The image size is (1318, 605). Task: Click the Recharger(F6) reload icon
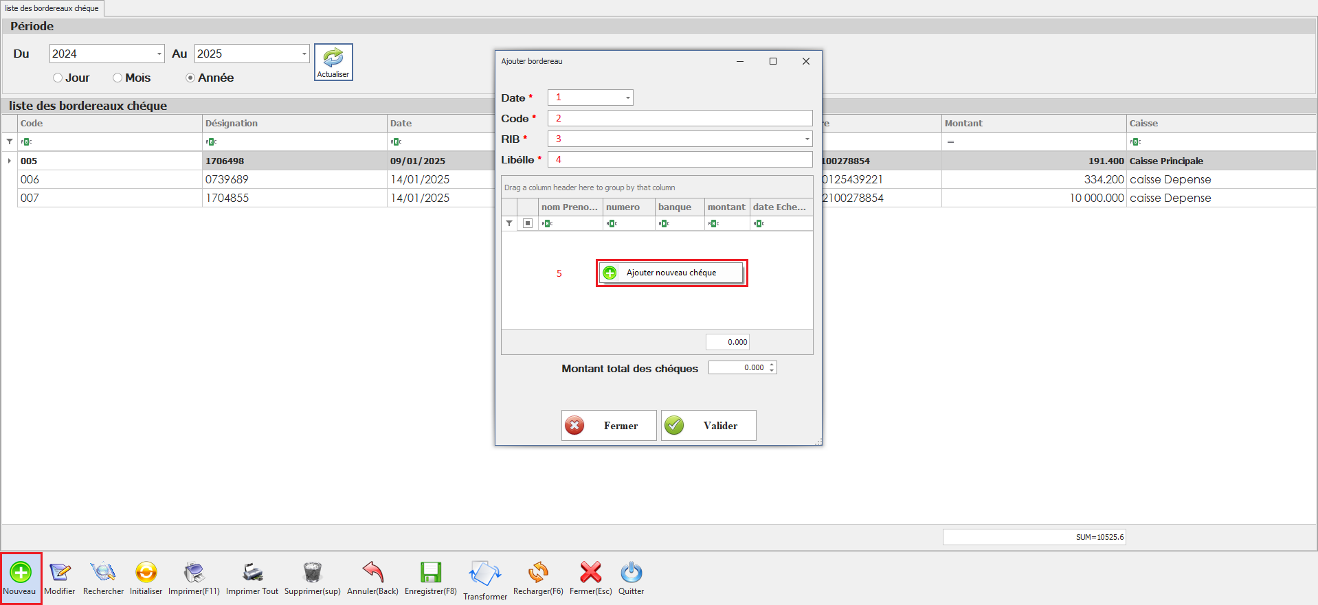coord(537,573)
